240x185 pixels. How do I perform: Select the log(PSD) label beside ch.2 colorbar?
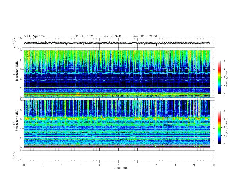pos(227,128)
